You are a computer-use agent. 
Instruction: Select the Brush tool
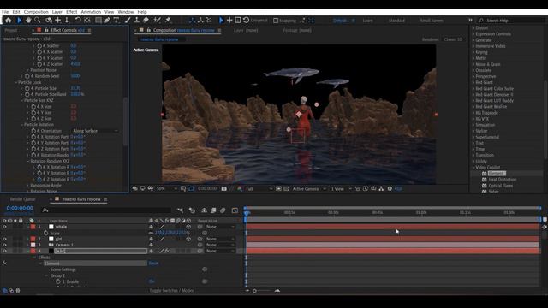[128, 21]
